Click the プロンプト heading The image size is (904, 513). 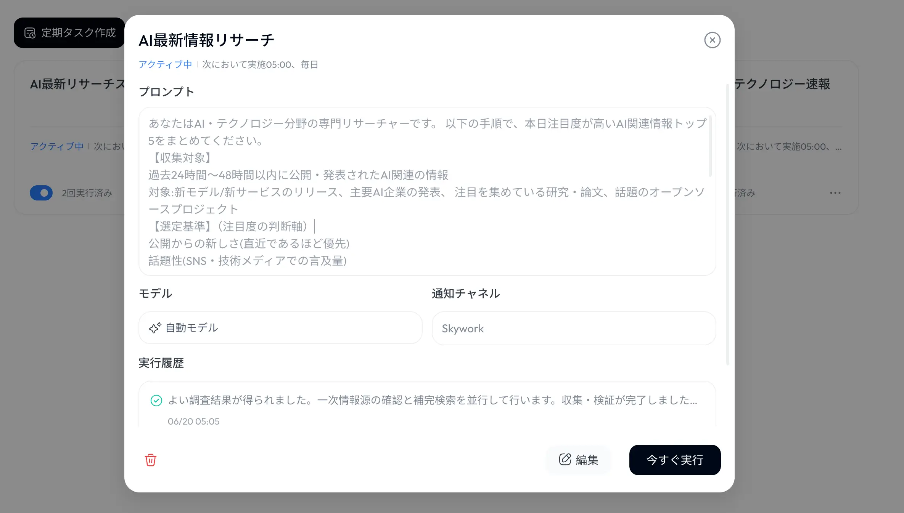pyautogui.click(x=166, y=92)
